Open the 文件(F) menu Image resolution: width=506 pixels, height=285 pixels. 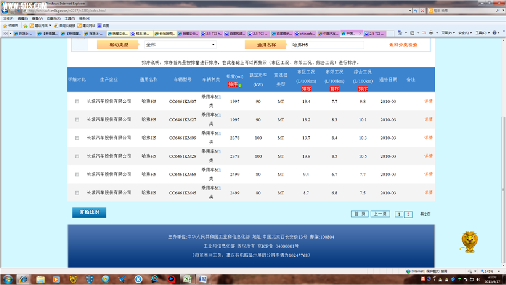click(x=8, y=18)
